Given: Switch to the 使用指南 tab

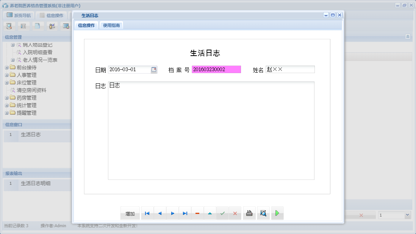Looking at the screenshot, I should pos(112,25).
